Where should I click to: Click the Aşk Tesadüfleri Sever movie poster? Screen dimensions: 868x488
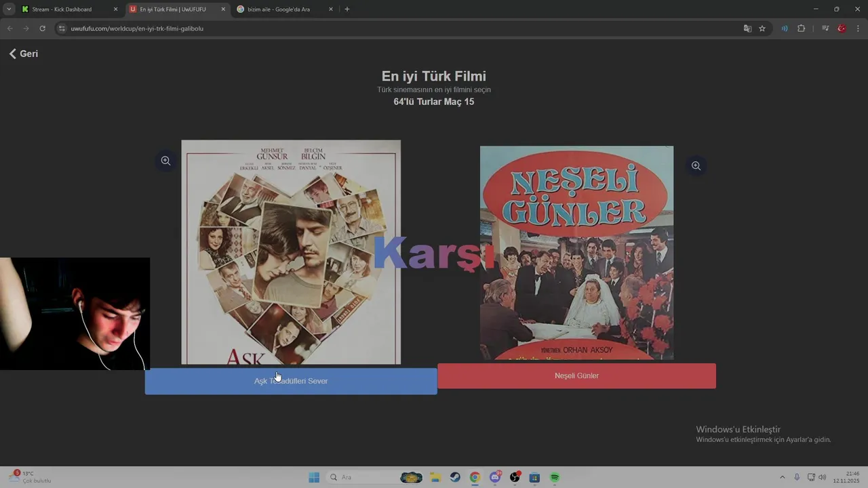coord(291,252)
